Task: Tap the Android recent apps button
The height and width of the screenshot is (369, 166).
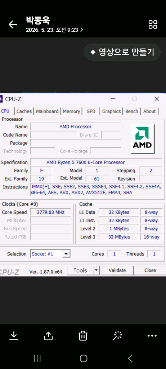Action: (37, 359)
